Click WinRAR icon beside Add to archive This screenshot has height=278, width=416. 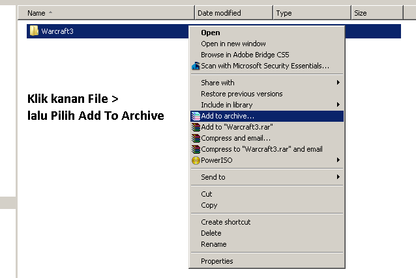[196, 116]
